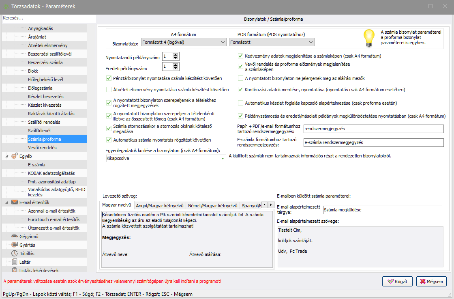The height and width of the screenshot is (299, 454).
Task: Click the E-mail alapértelmezett tárgya field
Action: coord(382,210)
